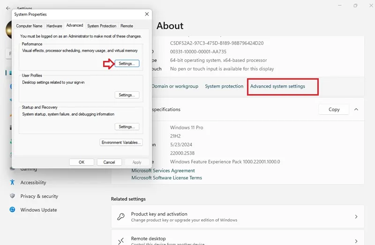Close the System Properties dialog

147,14
